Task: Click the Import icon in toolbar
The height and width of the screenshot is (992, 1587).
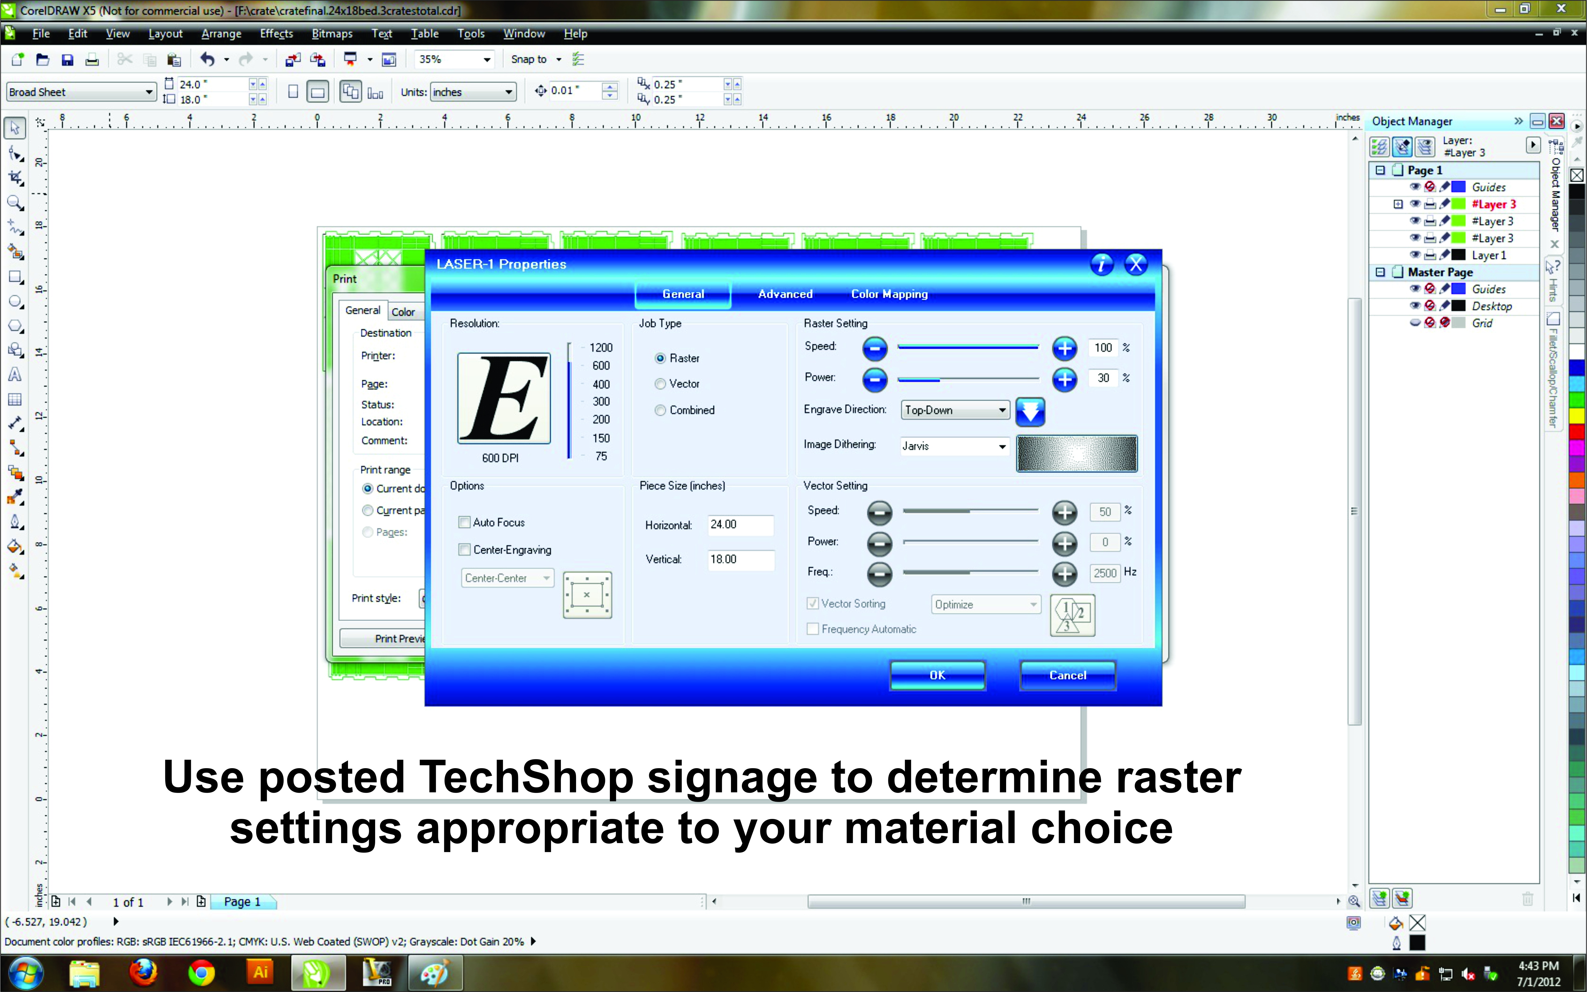Action: pos(293,60)
